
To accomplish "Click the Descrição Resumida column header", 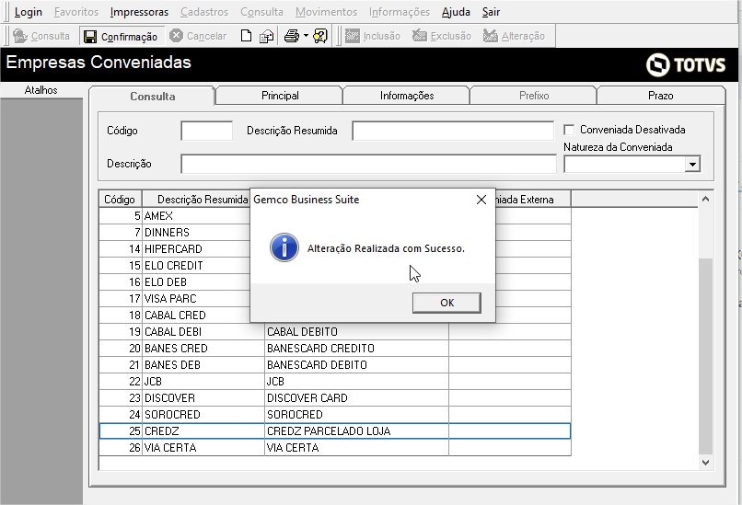I will click(203, 200).
